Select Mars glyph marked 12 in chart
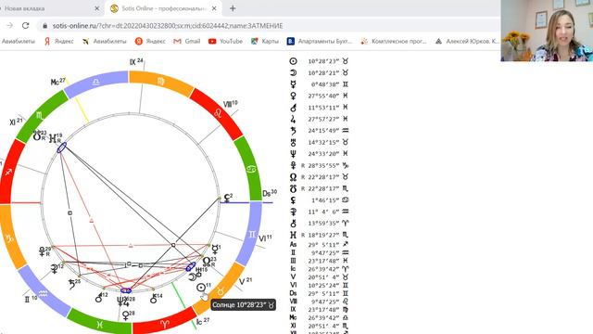Viewport: 593px width, 334px height. click(99, 299)
